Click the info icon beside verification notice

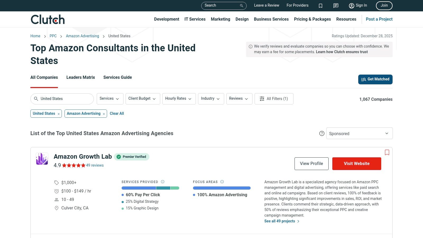coord(251,47)
